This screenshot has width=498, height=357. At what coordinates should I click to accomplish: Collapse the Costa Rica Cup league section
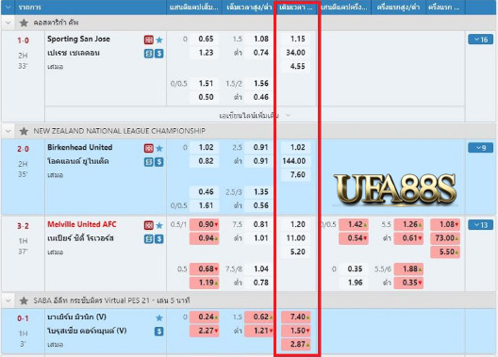[8, 23]
